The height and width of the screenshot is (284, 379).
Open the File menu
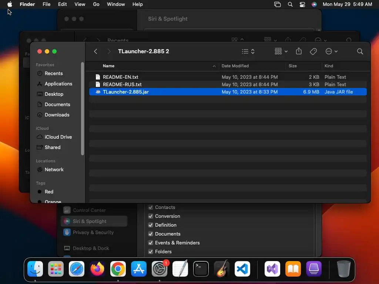click(x=46, y=4)
